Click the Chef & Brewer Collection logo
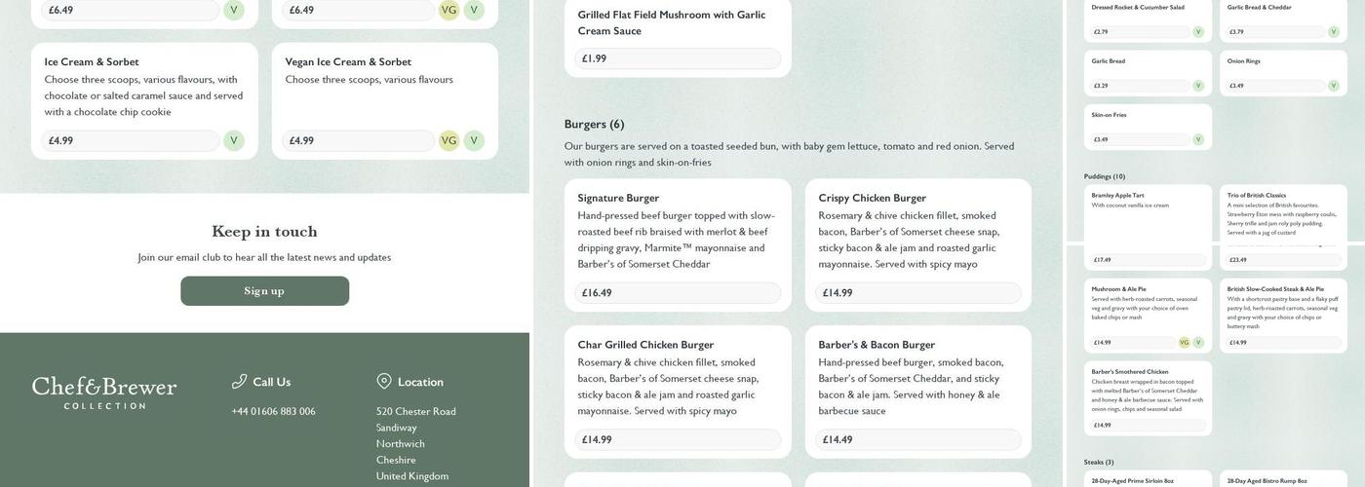This screenshot has width=1365, height=487. [104, 392]
